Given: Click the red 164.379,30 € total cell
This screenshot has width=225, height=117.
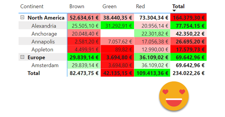Looking at the screenshot, I should coord(188,18).
